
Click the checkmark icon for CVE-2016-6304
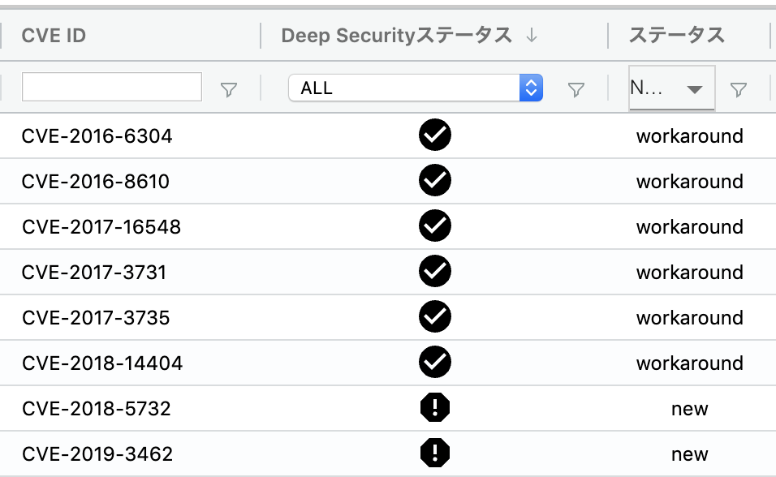tap(435, 135)
